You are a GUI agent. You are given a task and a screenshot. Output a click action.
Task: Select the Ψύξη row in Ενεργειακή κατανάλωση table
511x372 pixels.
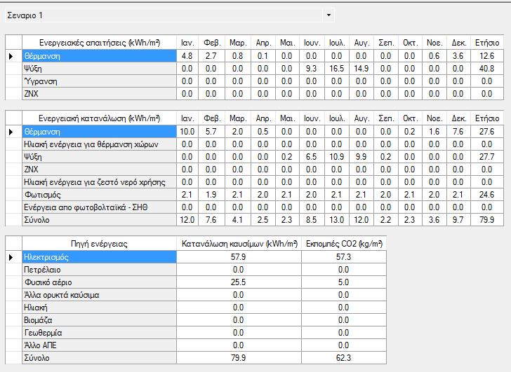click(100, 157)
